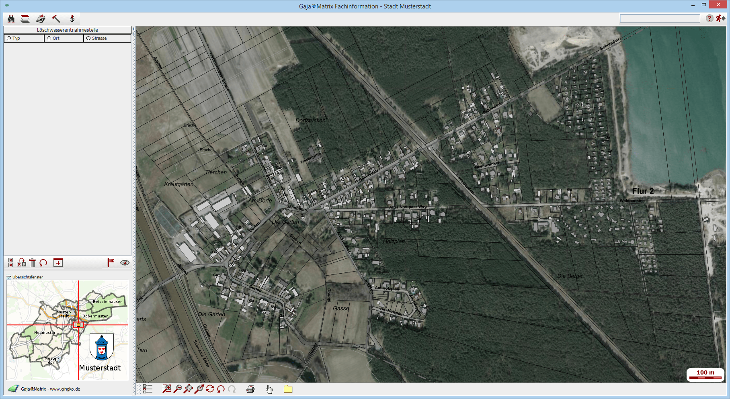This screenshot has height=399, width=730.
Task: Click the zoom in magnifier
Action: [x=166, y=389]
